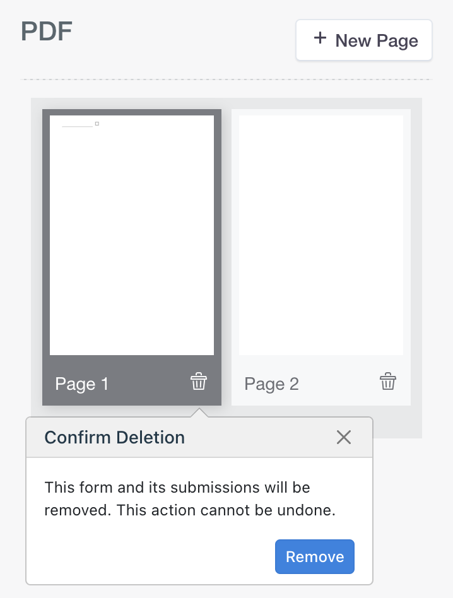
Task: Click the Confirm Deletion title text
Action: pos(114,437)
